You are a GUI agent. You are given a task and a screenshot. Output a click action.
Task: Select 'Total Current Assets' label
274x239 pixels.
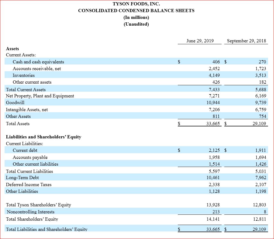point(26,90)
